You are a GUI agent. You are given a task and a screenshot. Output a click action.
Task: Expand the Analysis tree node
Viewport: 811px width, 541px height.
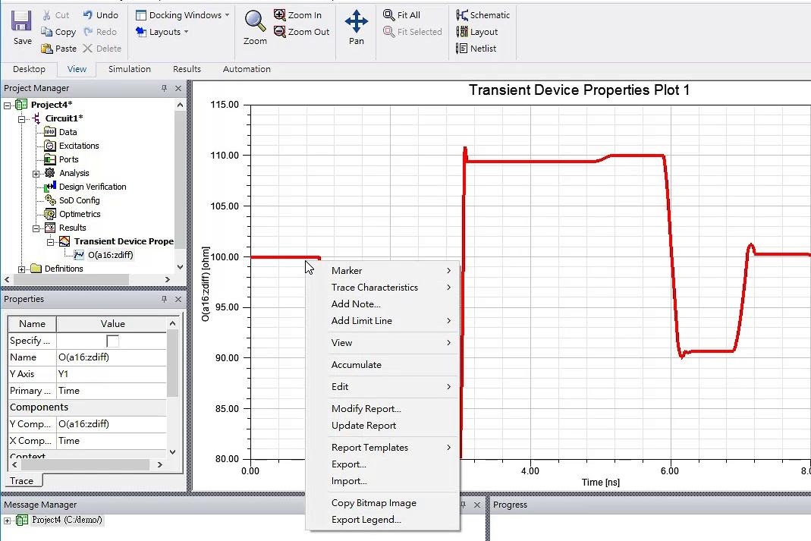[x=36, y=174]
